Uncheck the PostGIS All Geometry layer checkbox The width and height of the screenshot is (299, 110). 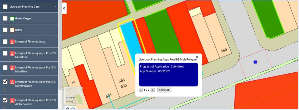point(5,100)
